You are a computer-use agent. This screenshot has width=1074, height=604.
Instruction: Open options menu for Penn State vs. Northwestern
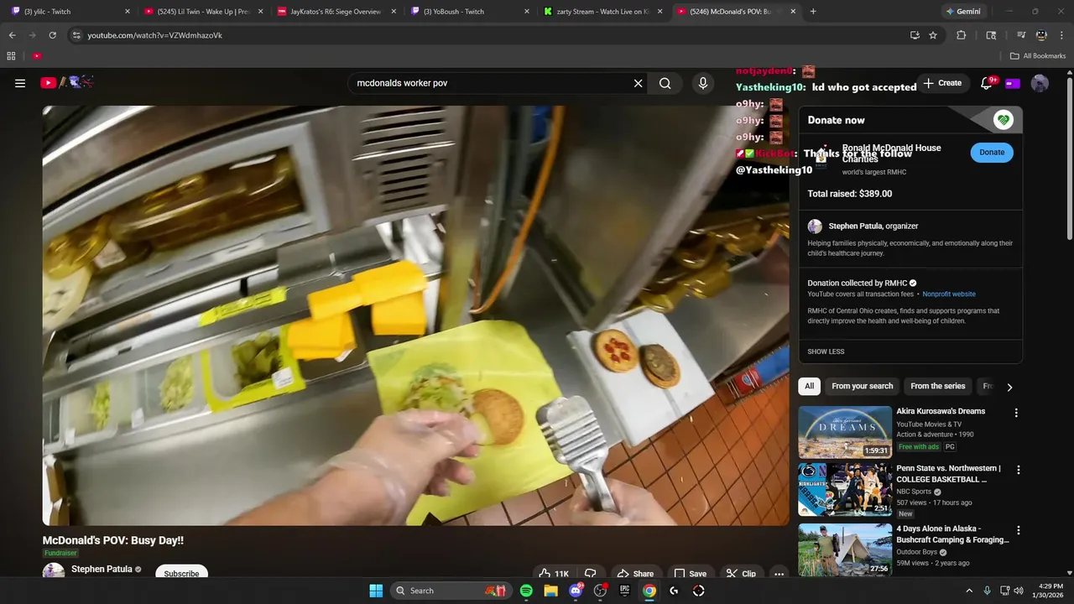point(1019,470)
